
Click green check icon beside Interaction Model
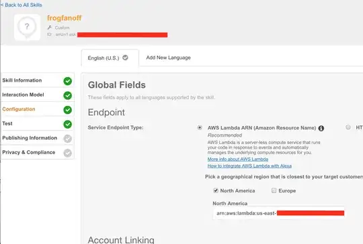click(68, 95)
